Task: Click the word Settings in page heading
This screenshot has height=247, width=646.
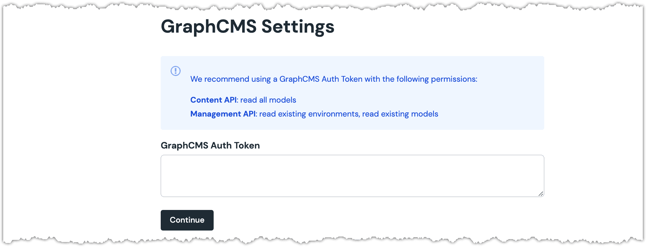Action: pos(298,27)
